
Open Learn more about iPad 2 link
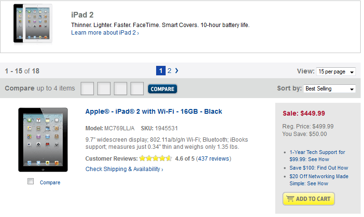pyautogui.click(x=104, y=33)
